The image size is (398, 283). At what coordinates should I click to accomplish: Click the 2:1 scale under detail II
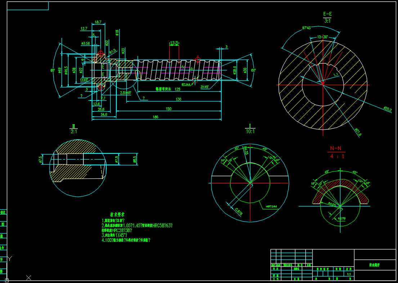[x=74, y=132]
